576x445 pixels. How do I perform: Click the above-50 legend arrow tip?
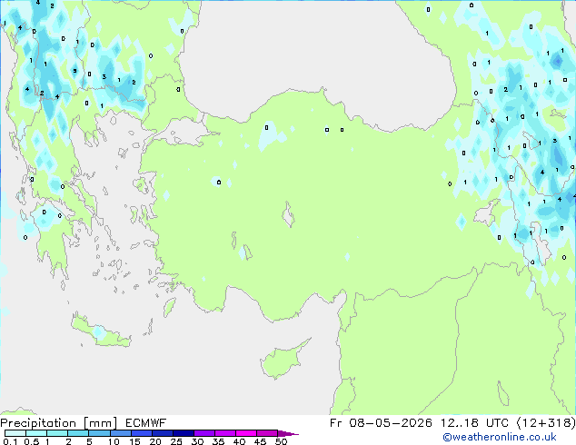coord(288,433)
